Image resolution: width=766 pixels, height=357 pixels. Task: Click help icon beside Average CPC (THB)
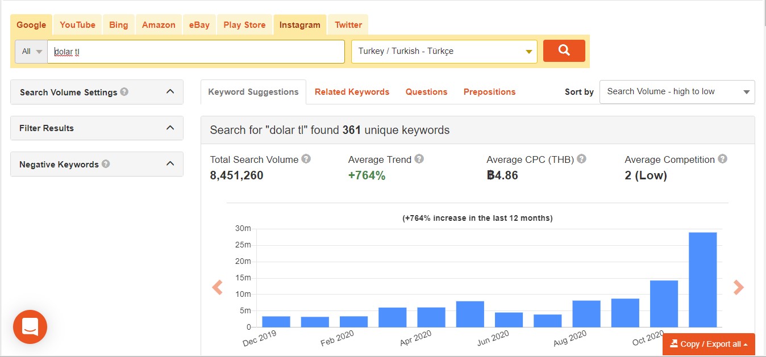pyautogui.click(x=581, y=159)
